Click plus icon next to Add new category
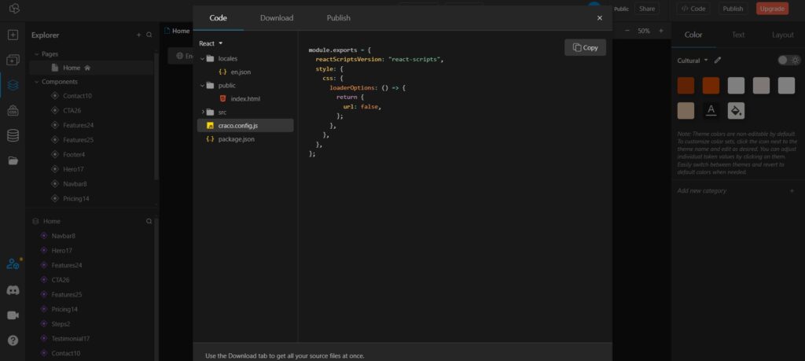Viewport: 805px width, 361px height. point(792,190)
